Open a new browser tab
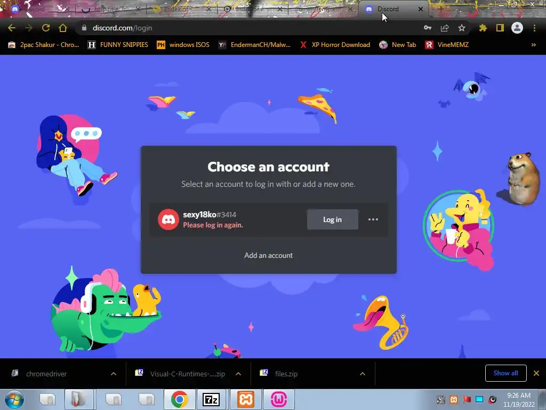Image resolution: width=546 pixels, height=410 pixels. point(440,9)
